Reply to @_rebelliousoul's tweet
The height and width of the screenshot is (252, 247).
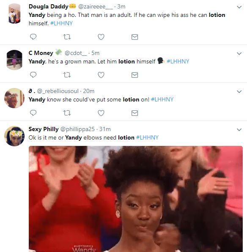coord(33,113)
